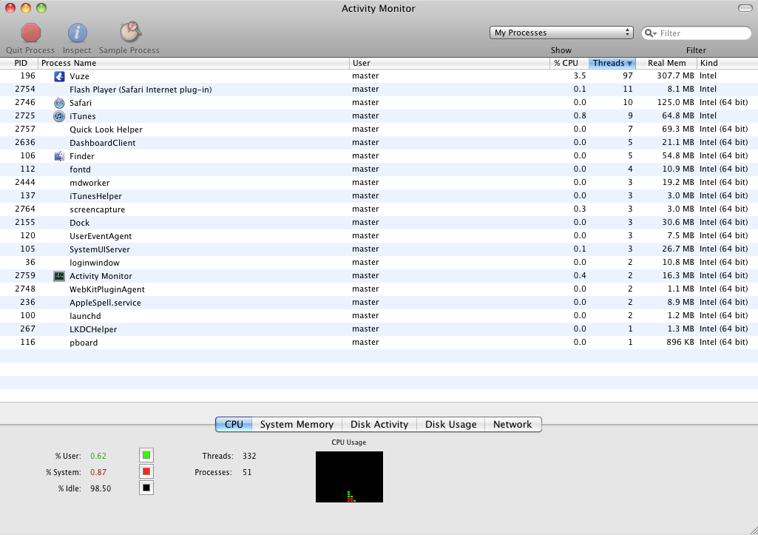Viewport: 758px width, 535px height.
Task: Toggle sort order on the % CPU column
Action: (568, 63)
